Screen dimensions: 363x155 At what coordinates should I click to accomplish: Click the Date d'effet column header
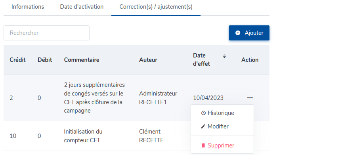[x=201, y=60]
